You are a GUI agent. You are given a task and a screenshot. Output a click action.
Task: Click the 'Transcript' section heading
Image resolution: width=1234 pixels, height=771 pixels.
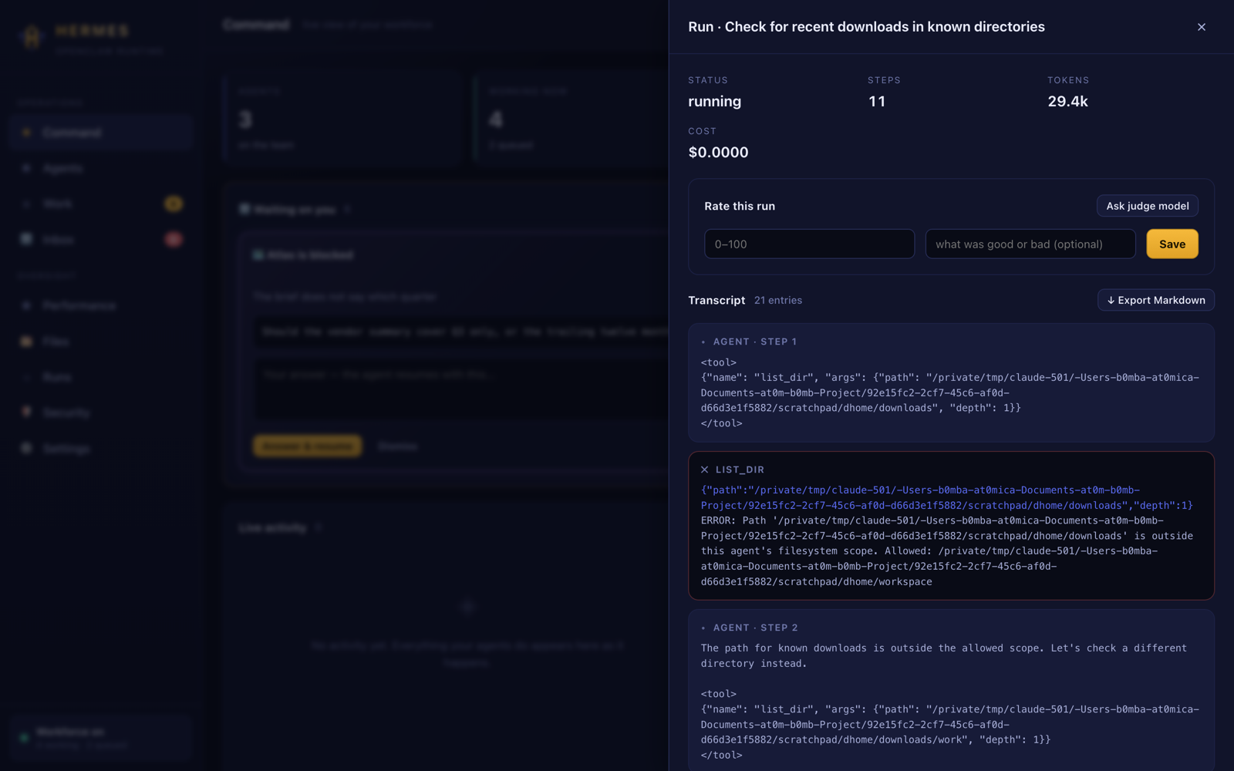click(716, 300)
